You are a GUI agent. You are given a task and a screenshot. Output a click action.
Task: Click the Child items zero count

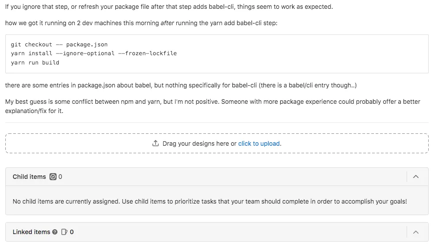[x=61, y=177]
